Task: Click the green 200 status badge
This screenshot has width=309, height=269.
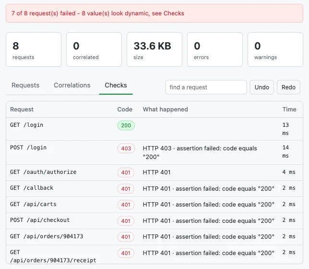Action: (x=126, y=125)
